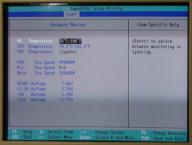This screenshot has width=192, height=145.
Task: Toggle the TR2 Temperature [Ignore] option
Action: click(68, 52)
